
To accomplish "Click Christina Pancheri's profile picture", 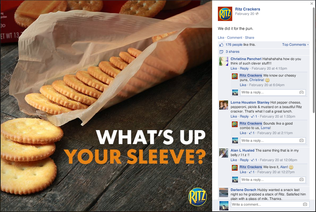I will [224, 61].
